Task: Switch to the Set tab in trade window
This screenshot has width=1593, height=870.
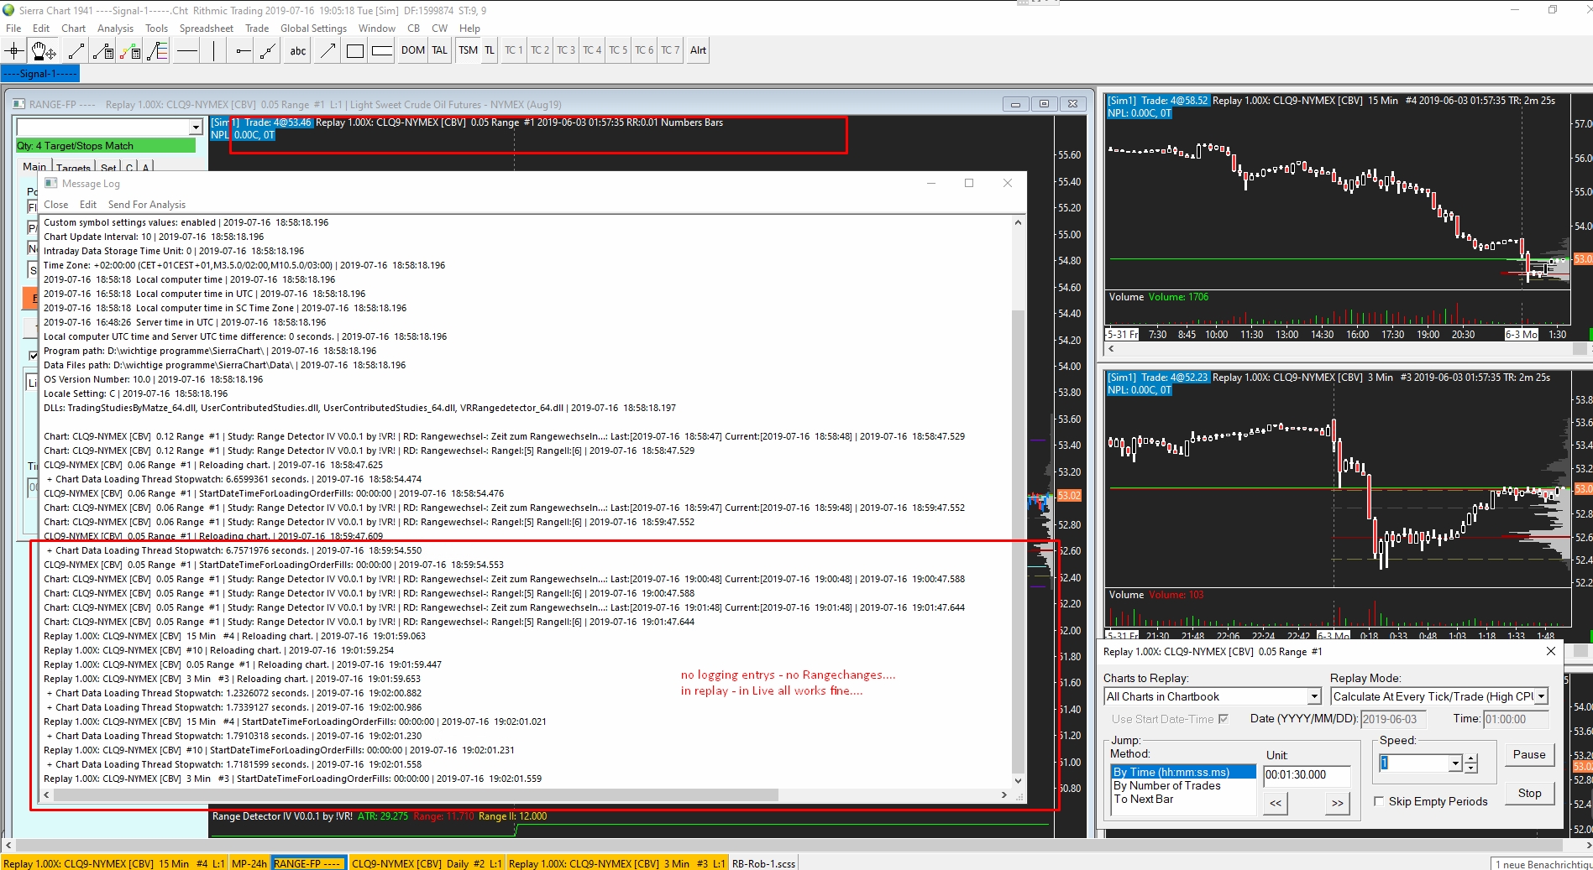Action: coord(108,168)
